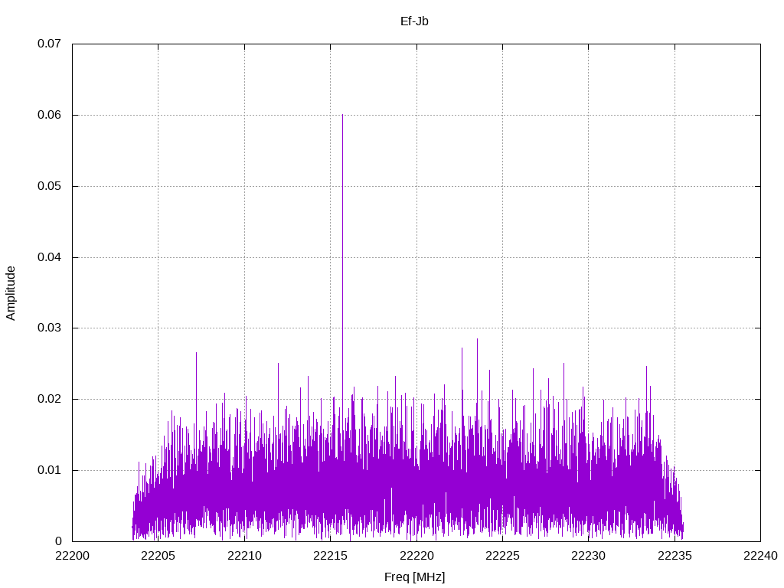Click the tip of the tallest 0.06 spike
Viewport: 784px width, 588px height.
pos(342,115)
